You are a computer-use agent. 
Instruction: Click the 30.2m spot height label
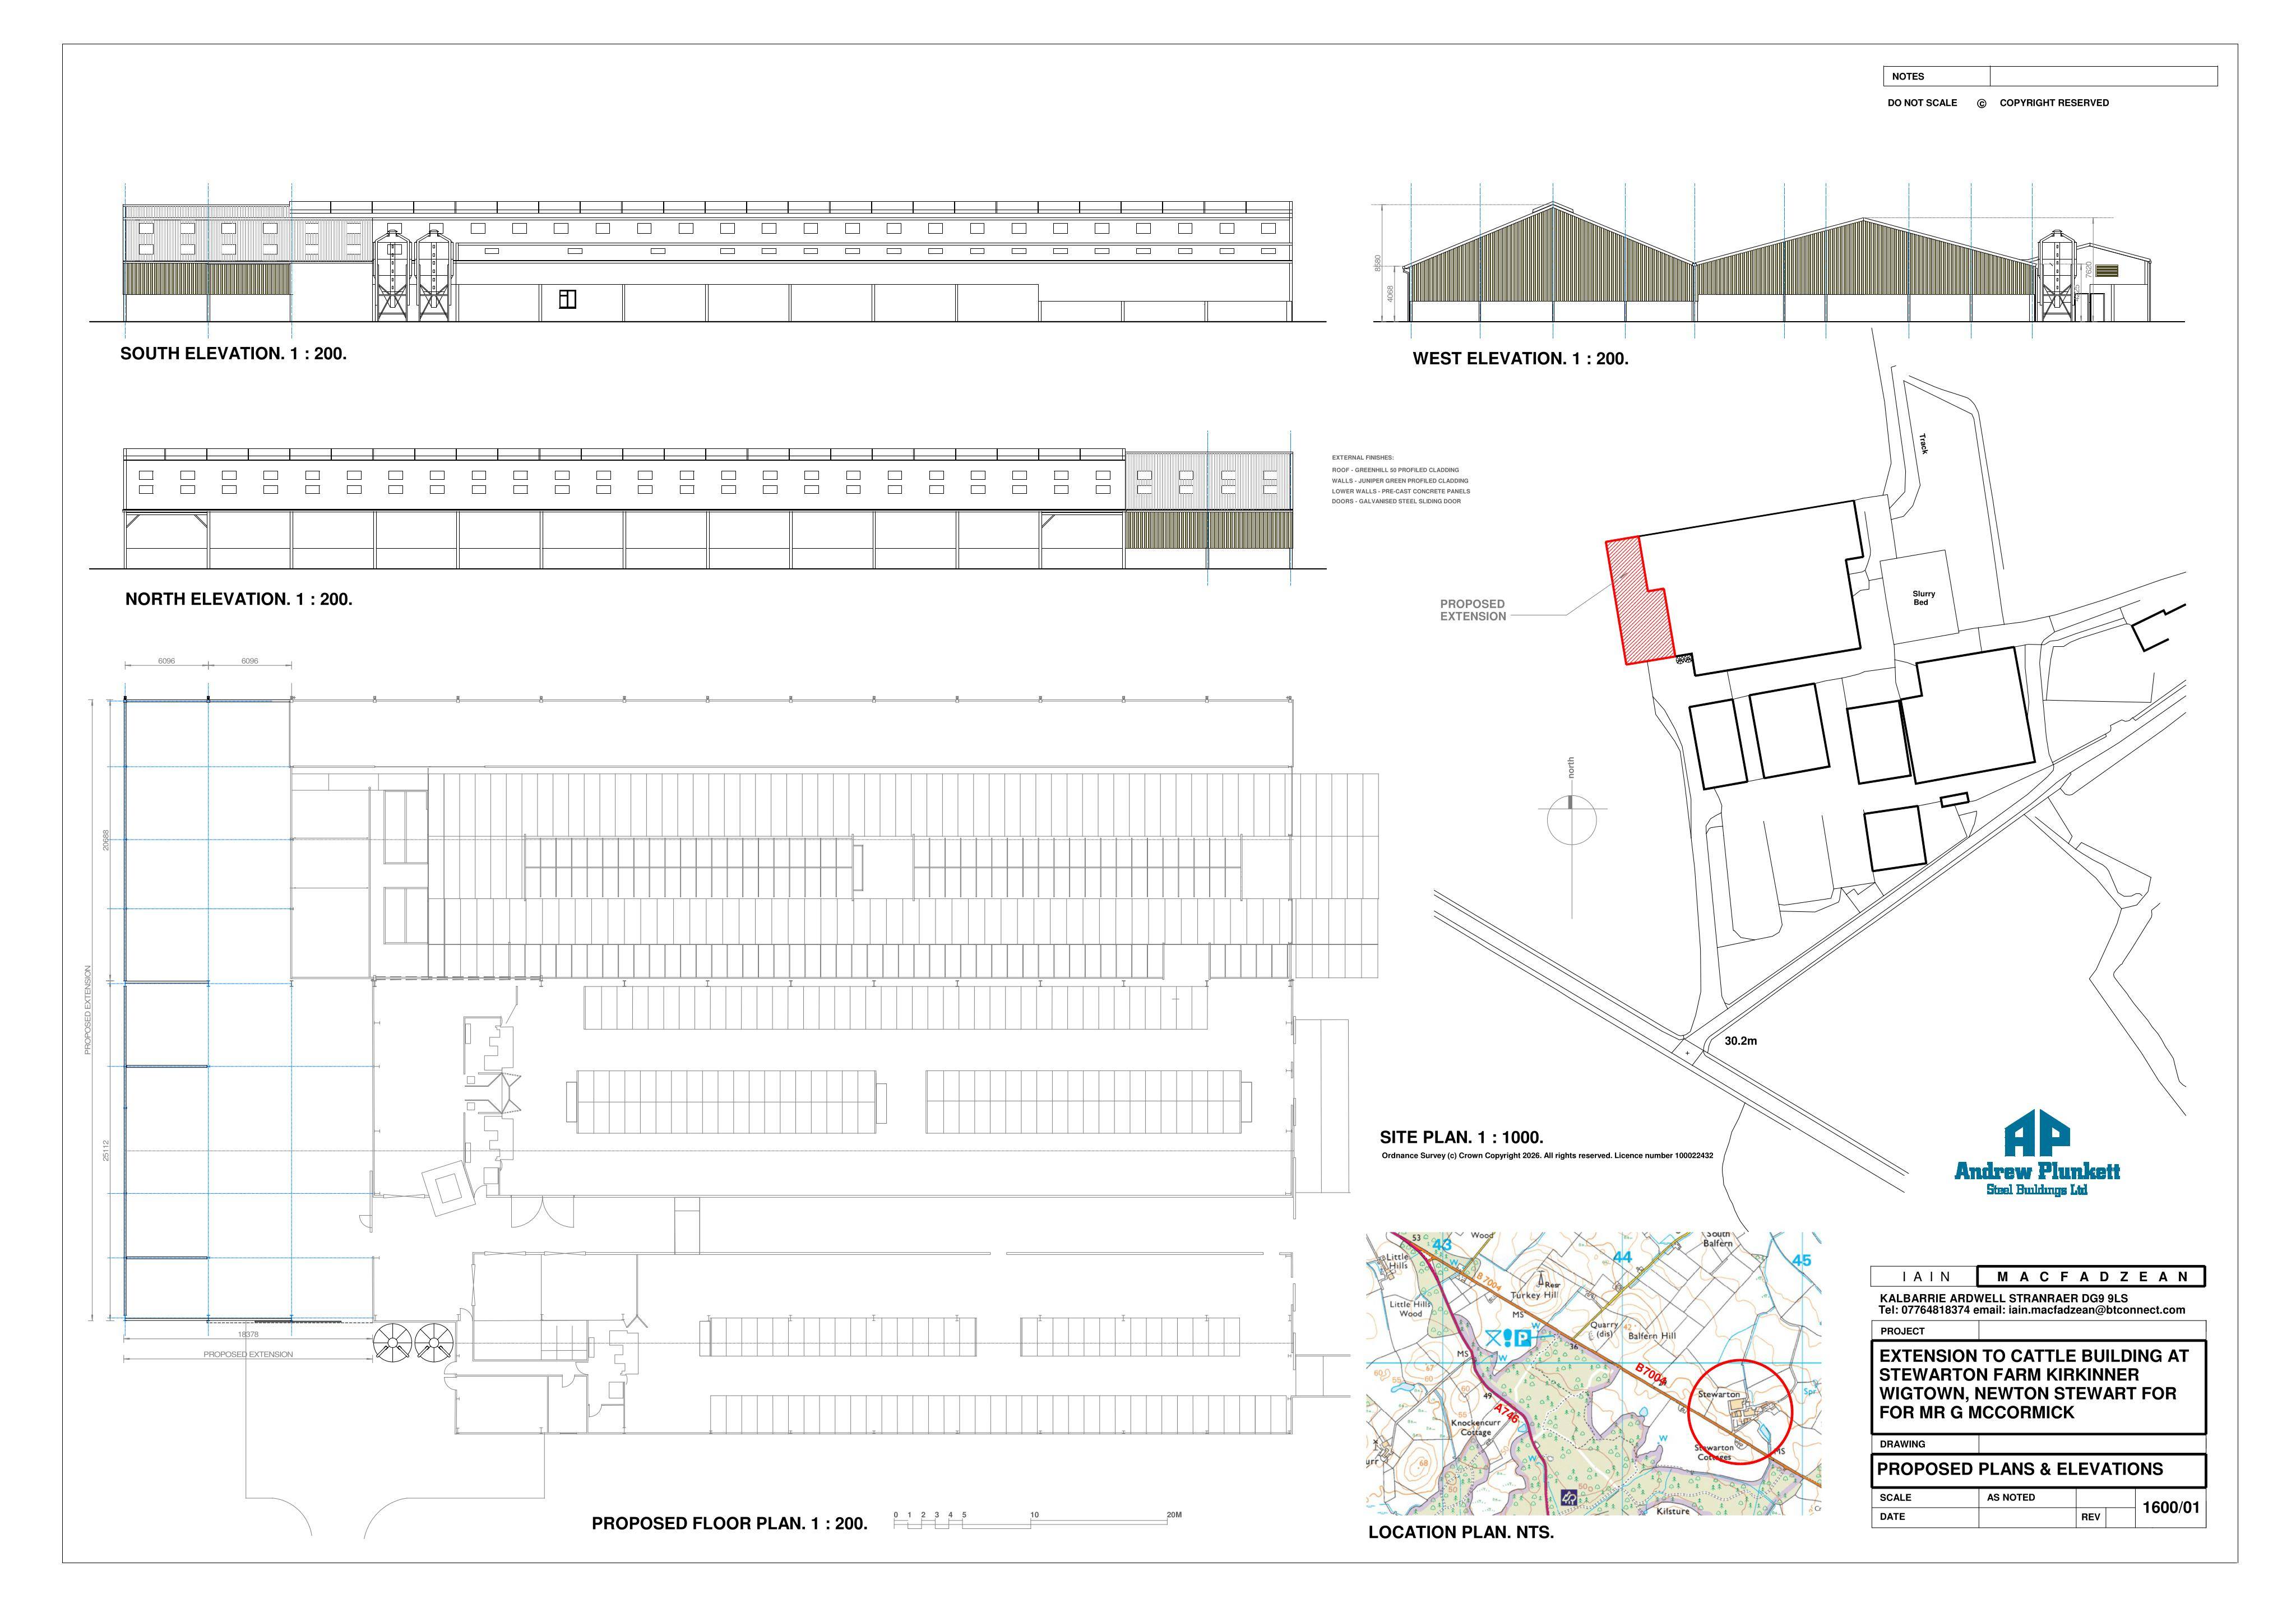click(x=1741, y=1041)
